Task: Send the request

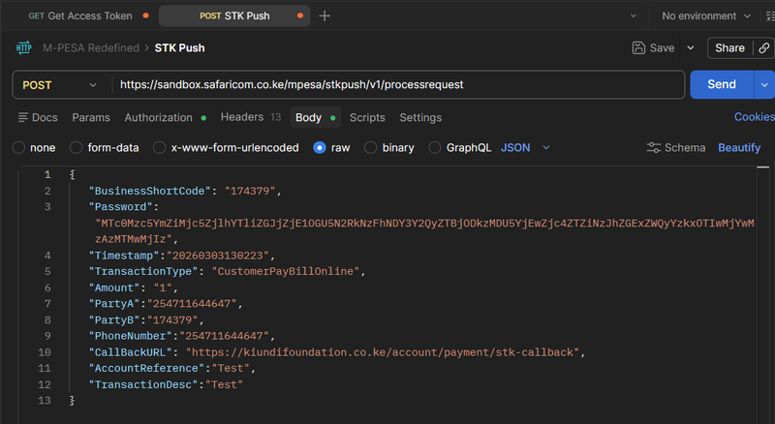Action: coord(722,84)
